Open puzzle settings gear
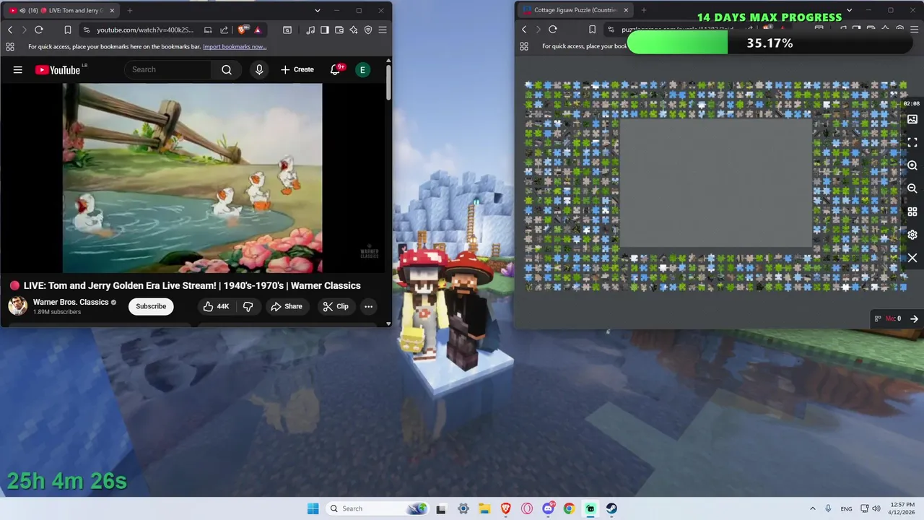Viewport: 924px width, 520px height. (x=912, y=235)
